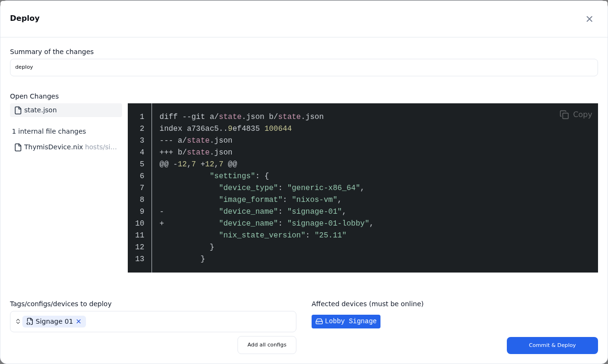Screen dimensions: 608x364
Task: Click Commit & Deploy button
Action: click(552, 346)
